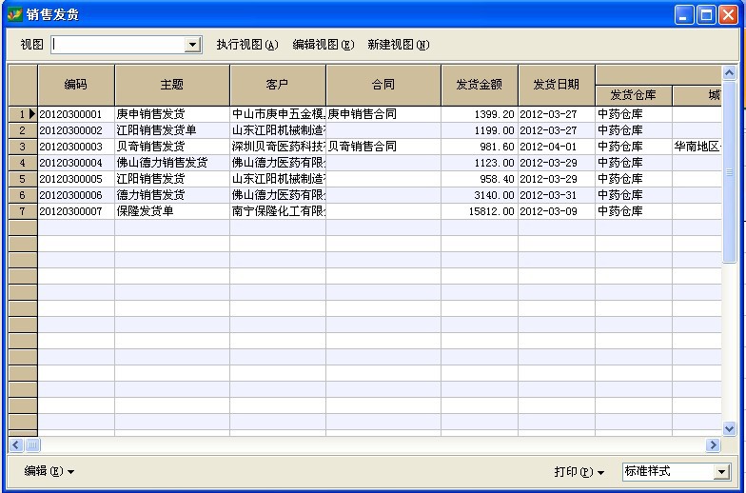The width and height of the screenshot is (746, 493).
Task: Maximize the 销售发货 window
Action: click(706, 14)
